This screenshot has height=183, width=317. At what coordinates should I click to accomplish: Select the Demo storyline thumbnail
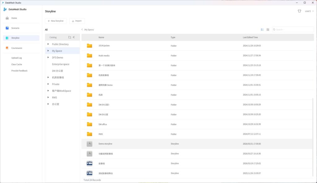click(89, 144)
